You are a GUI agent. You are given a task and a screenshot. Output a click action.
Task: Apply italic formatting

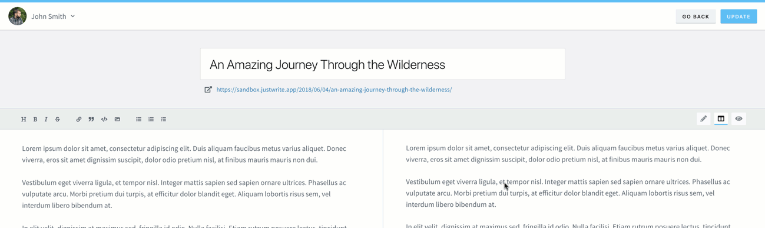(46, 119)
